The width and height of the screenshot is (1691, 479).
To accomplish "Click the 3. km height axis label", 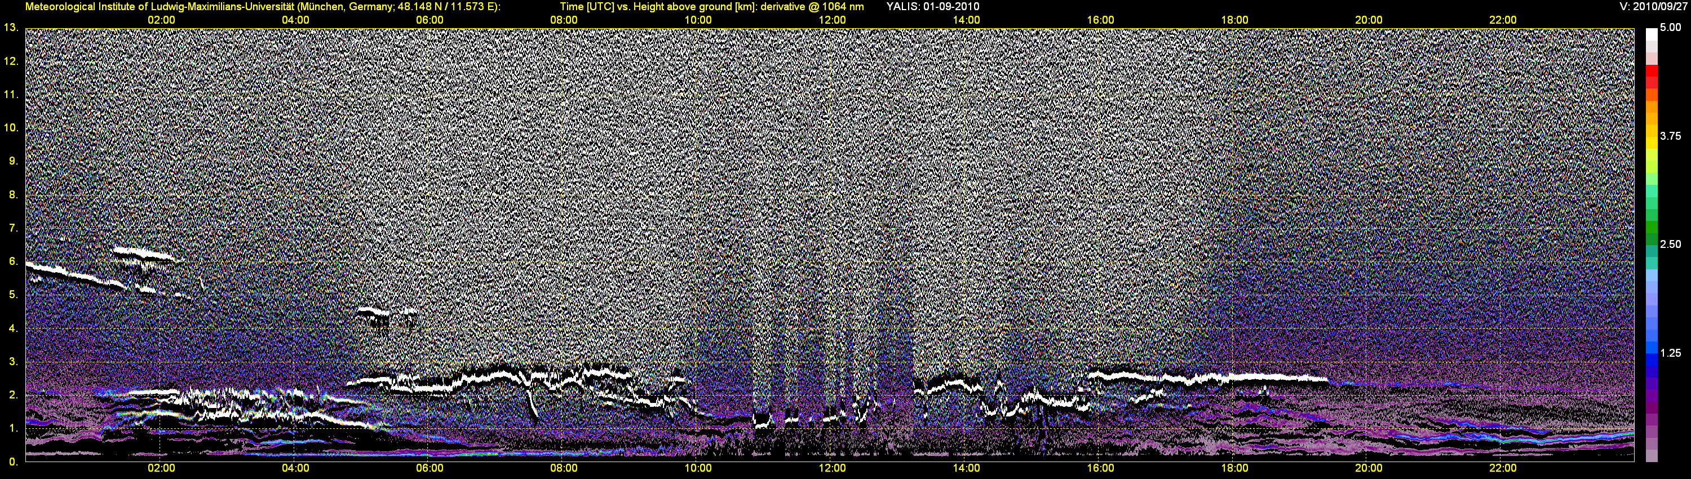I will tap(14, 362).
